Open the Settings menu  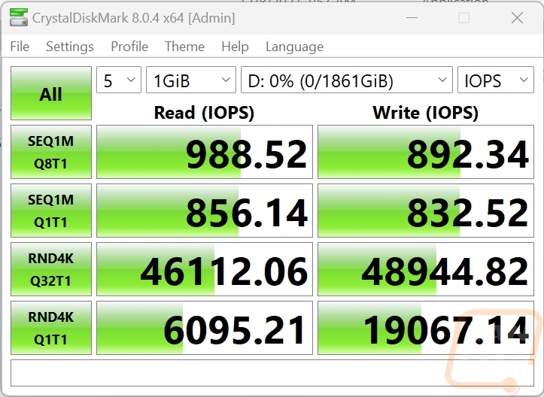70,47
